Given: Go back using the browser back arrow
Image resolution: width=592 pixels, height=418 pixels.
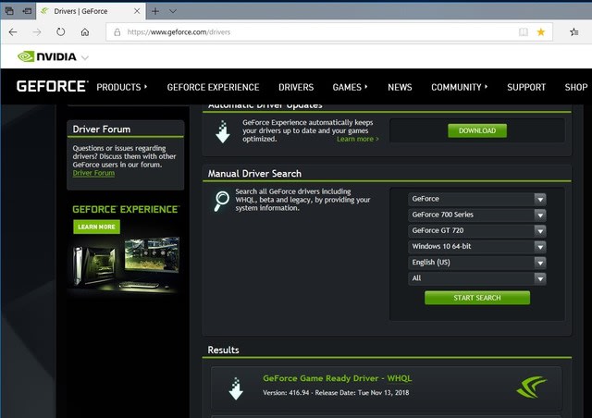Looking at the screenshot, I should (13, 32).
